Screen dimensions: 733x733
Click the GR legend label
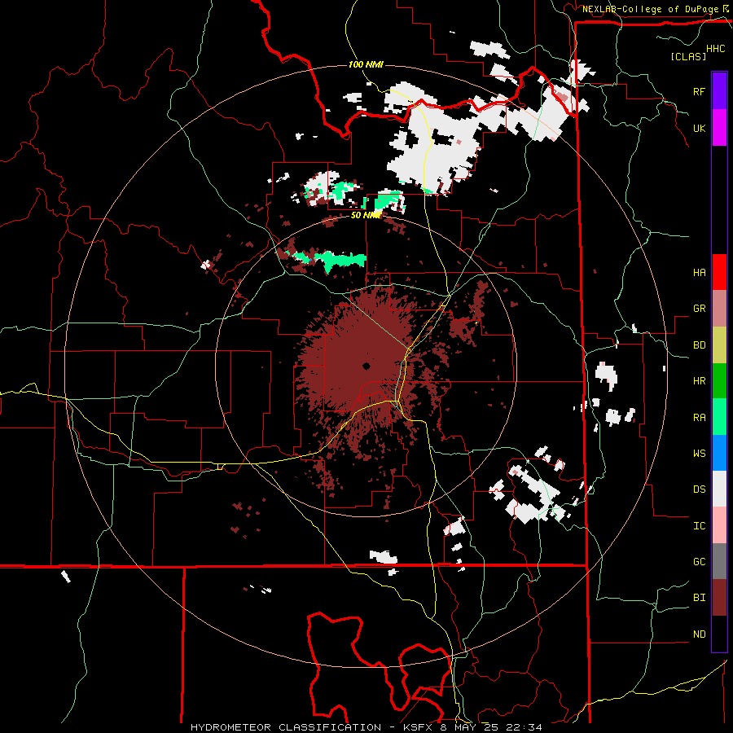699,309
